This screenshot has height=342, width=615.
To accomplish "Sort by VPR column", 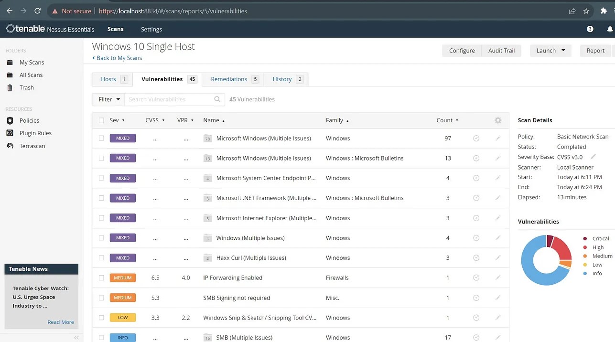I will (185, 120).
